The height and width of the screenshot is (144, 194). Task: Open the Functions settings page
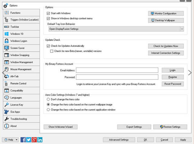[21, 13]
